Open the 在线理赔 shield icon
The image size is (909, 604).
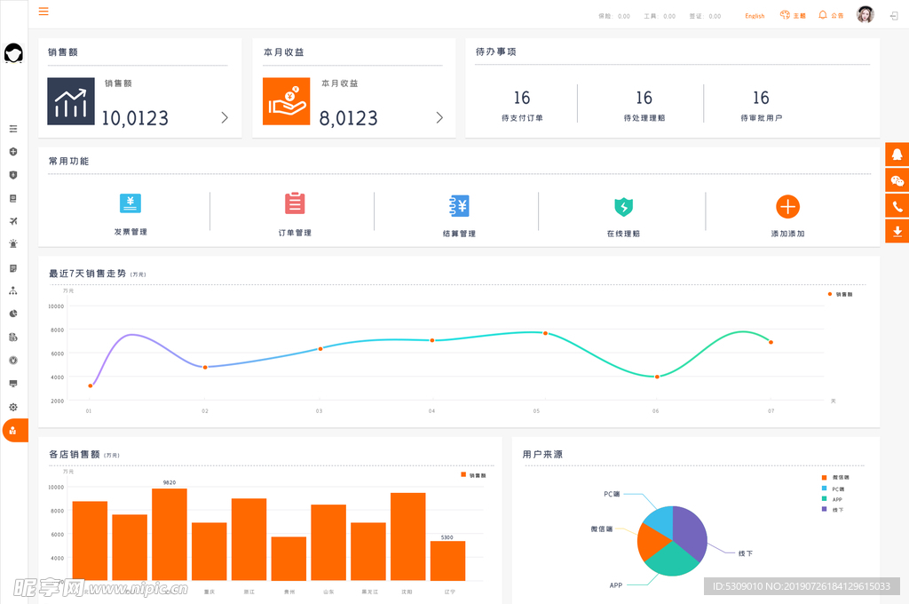tap(623, 207)
